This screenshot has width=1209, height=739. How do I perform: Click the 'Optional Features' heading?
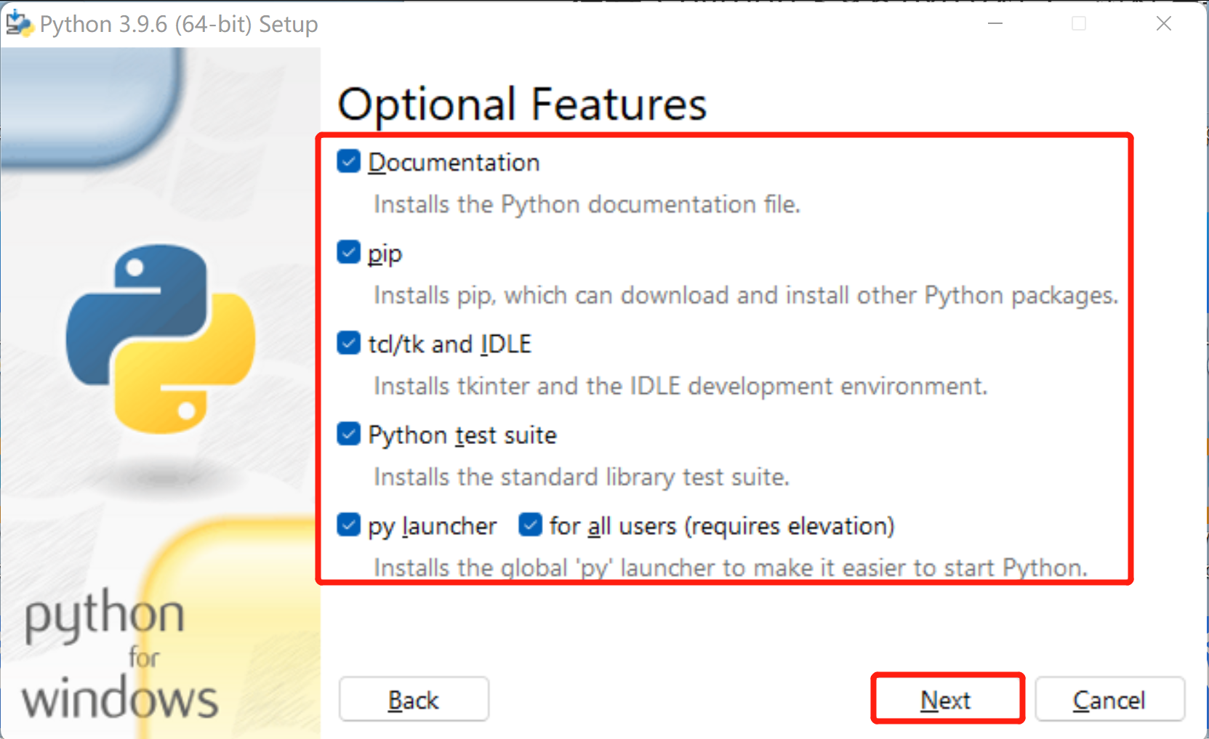522,104
